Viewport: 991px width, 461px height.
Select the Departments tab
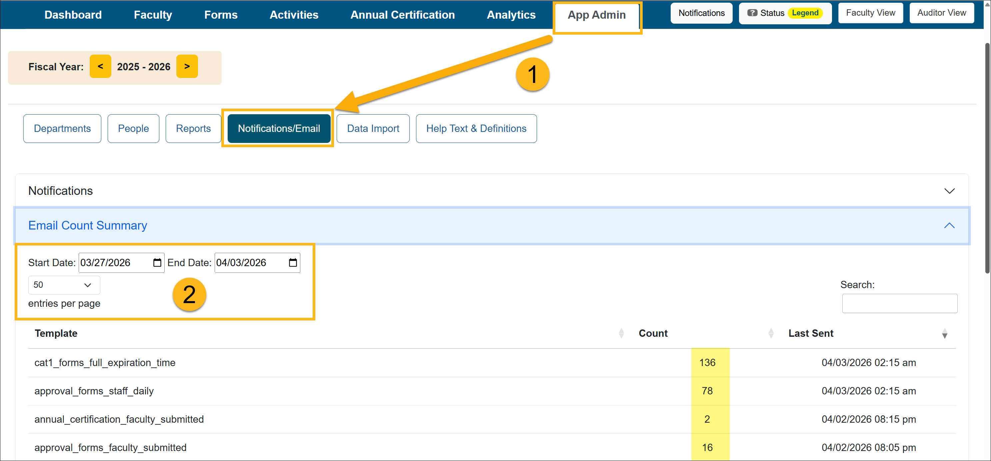tap(62, 129)
